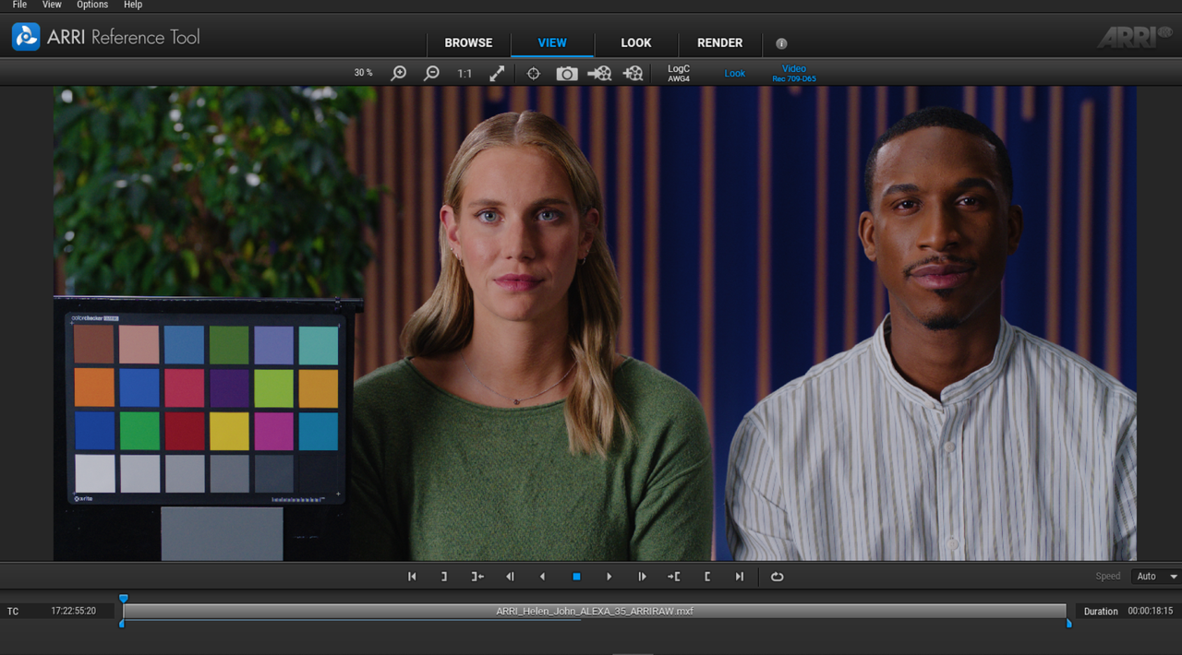Jump to the first frame of clip
1182x655 pixels.
(412, 577)
